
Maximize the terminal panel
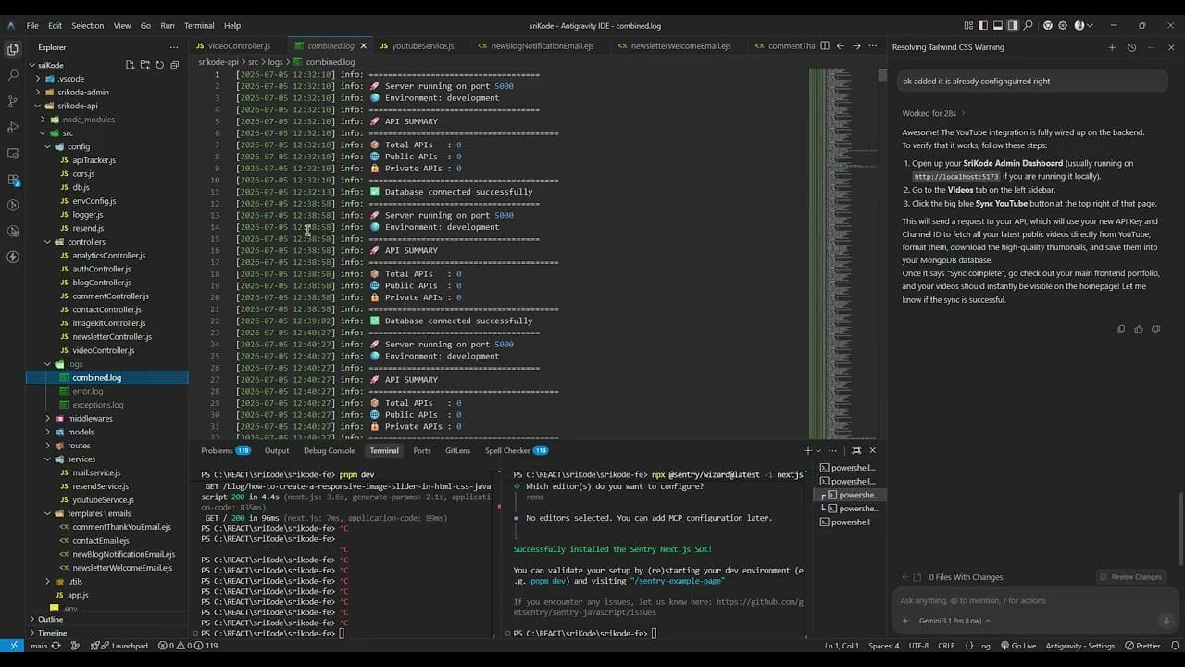click(856, 450)
